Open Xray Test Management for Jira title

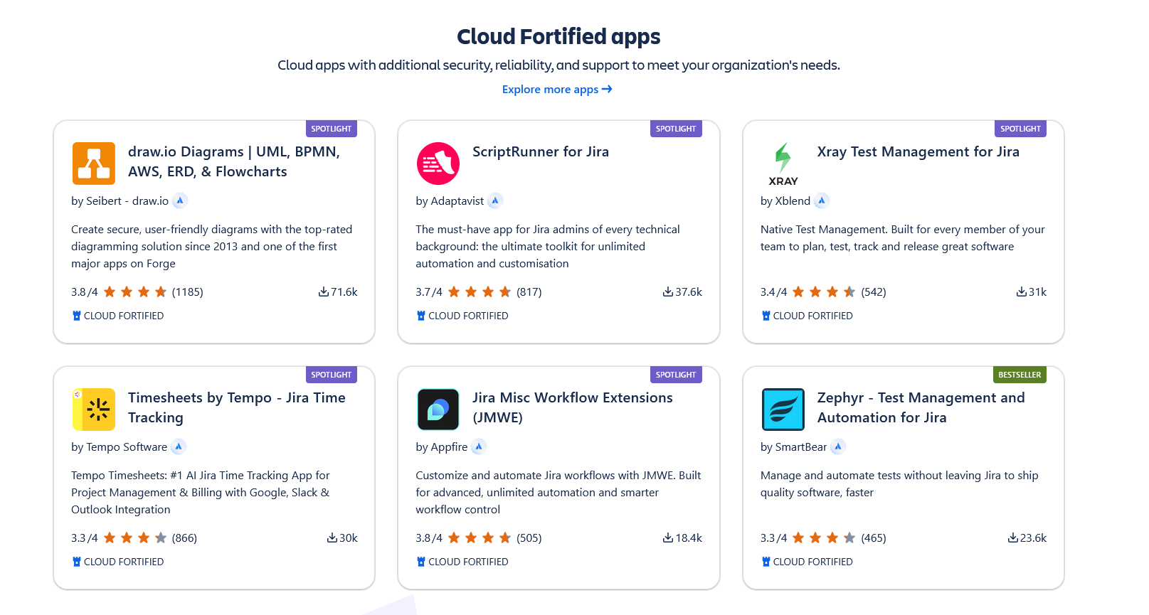[x=918, y=151]
